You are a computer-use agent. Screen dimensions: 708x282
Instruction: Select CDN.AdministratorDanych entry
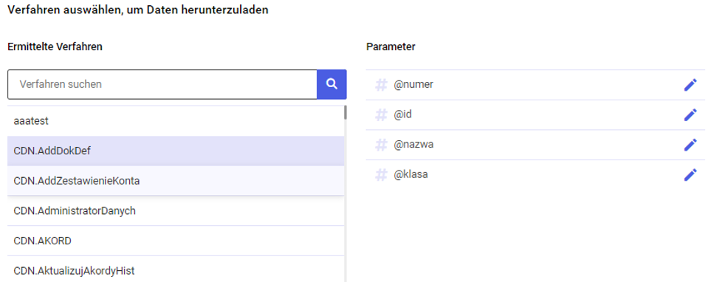(x=176, y=210)
